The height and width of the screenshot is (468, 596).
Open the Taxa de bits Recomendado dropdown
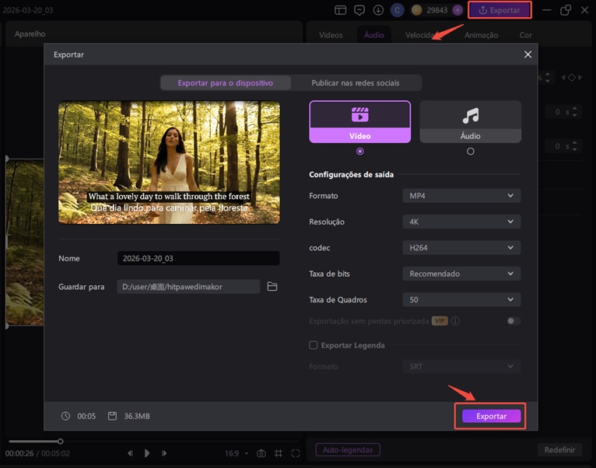pyautogui.click(x=461, y=274)
